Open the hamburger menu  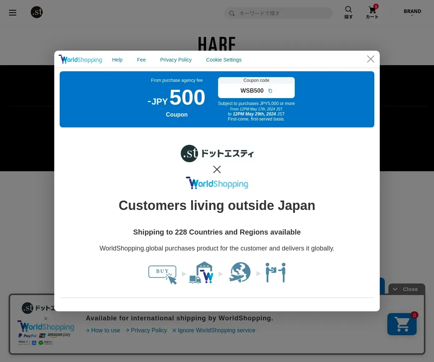coord(13,13)
